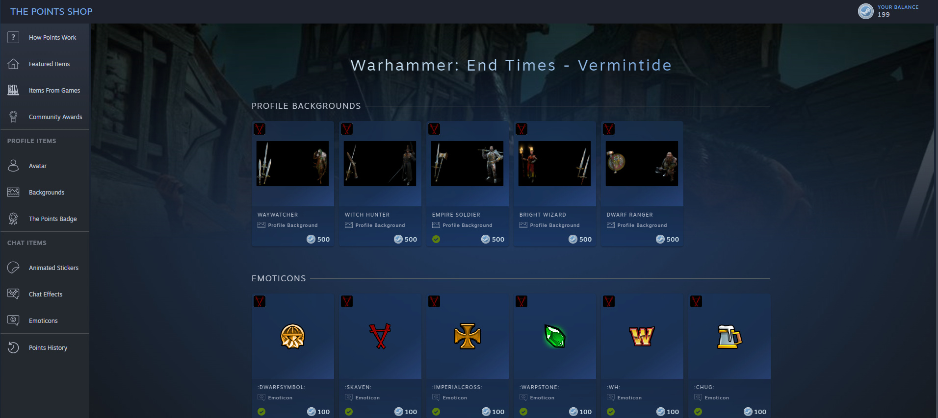
Task: Go to Backgrounds in sidebar
Action: [47, 192]
